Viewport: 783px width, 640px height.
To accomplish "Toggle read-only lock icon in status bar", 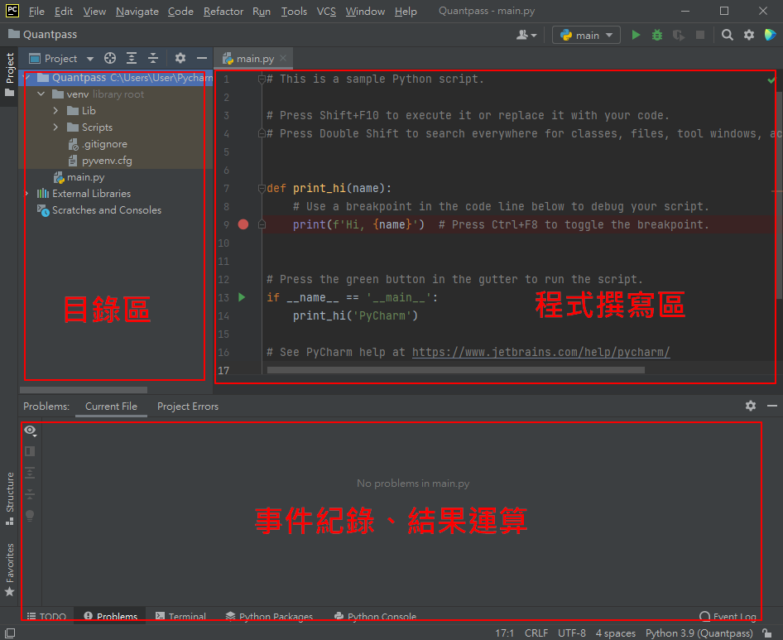I will pyautogui.click(x=766, y=633).
